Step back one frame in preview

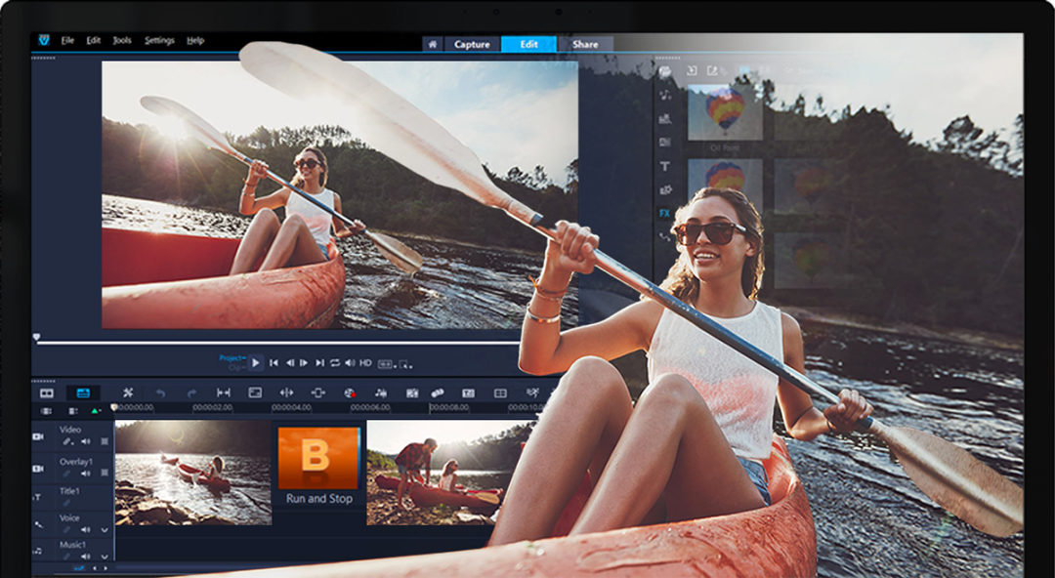(x=290, y=363)
